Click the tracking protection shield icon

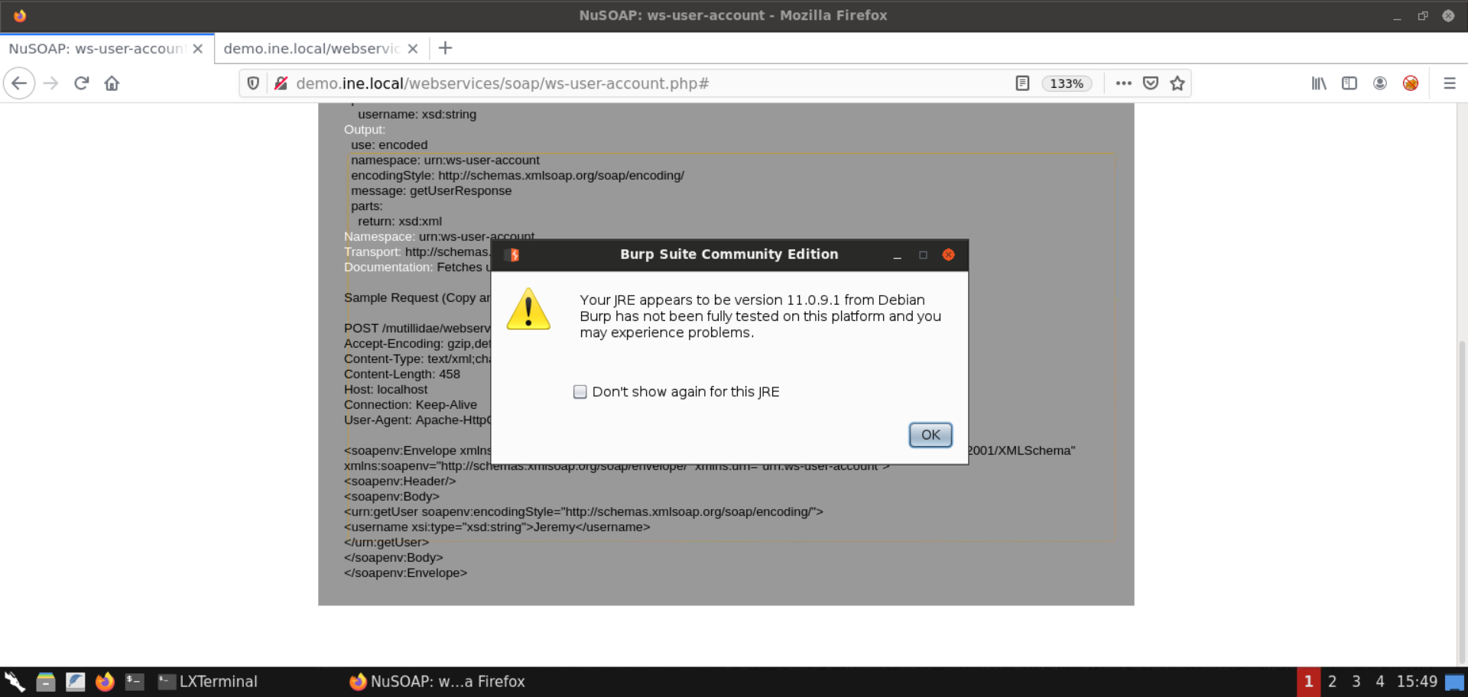click(253, 83)
